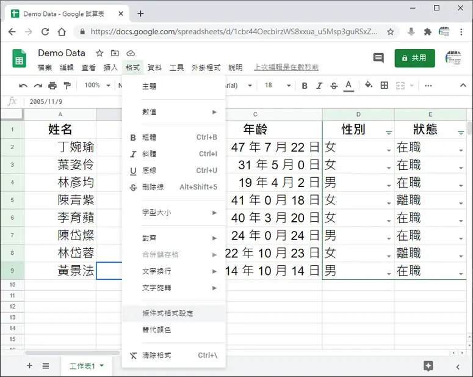Select 替代顏色 in the menu
The width and height of the screenshot is (473, 377).
173,330
